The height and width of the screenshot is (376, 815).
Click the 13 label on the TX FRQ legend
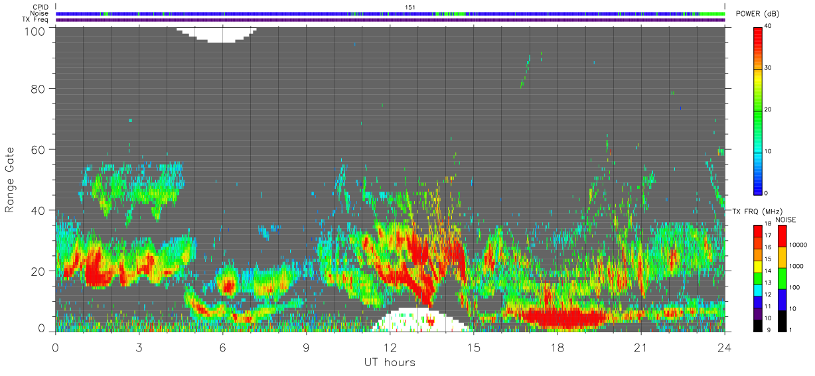(x=768, y=283)
